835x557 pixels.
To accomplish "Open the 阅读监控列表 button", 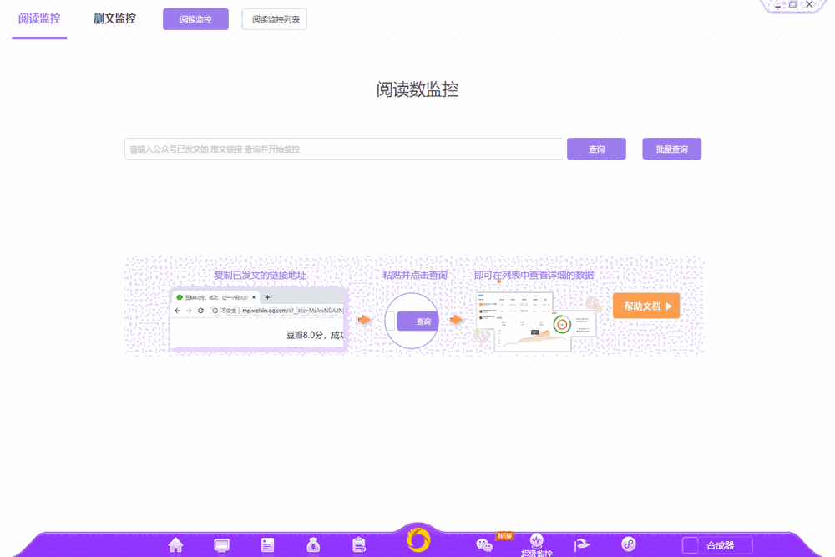I will tap(274, 18).
